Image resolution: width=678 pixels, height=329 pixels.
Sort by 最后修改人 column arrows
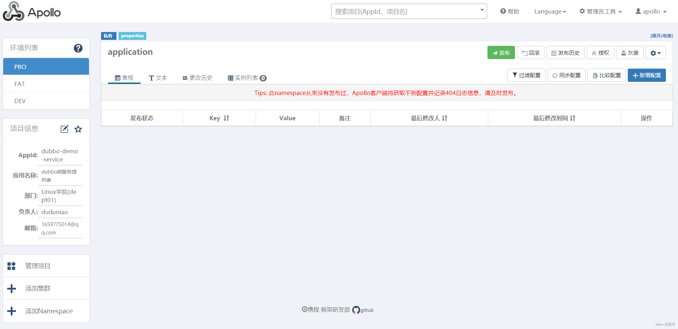[444, 118]
